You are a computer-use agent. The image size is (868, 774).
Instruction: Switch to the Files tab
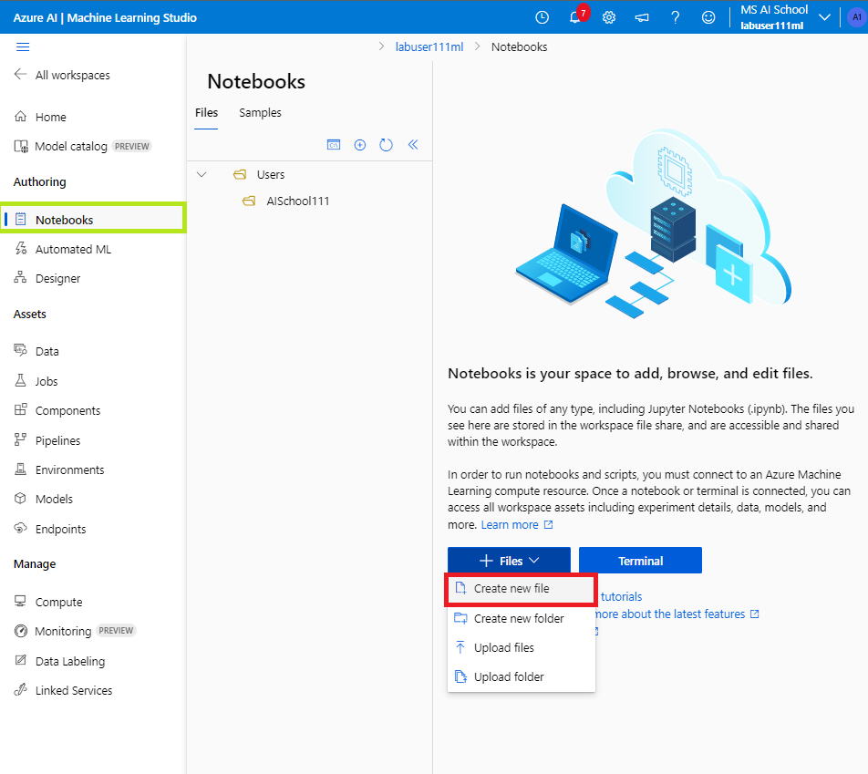point(206,113)
